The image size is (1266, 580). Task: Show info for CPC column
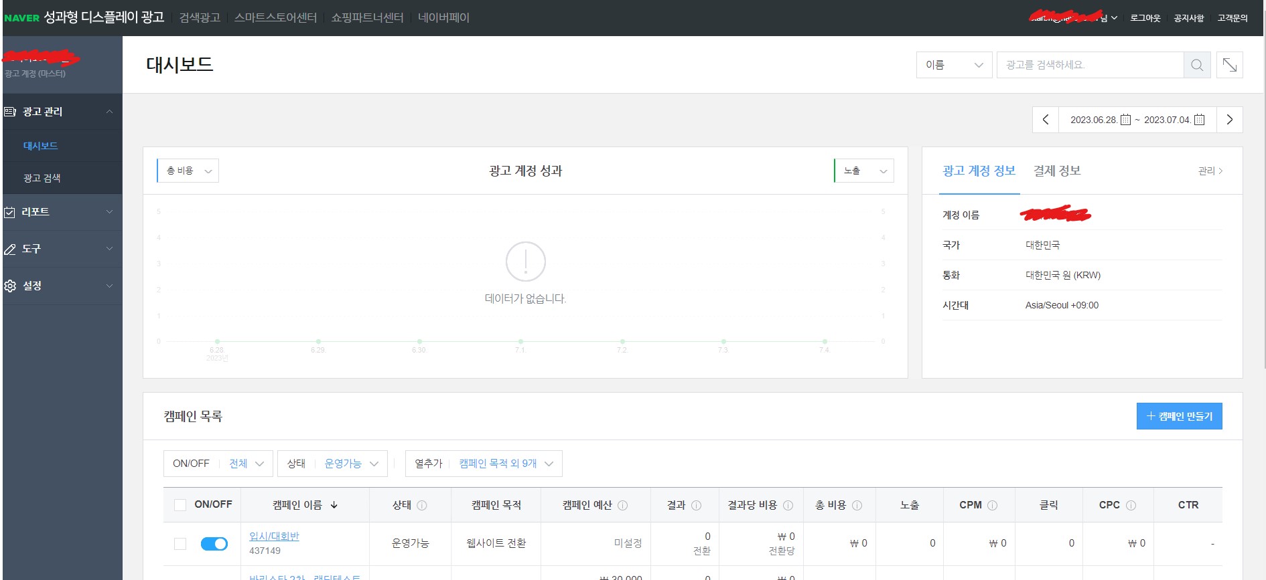pos(1131,505)
